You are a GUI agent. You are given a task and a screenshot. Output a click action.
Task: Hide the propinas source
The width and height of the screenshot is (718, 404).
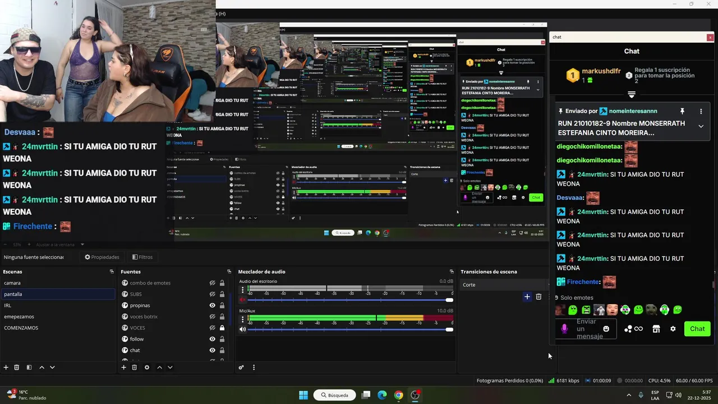[x=212, y=305]
